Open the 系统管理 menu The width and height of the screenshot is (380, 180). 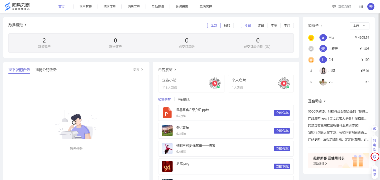(206, 7)
